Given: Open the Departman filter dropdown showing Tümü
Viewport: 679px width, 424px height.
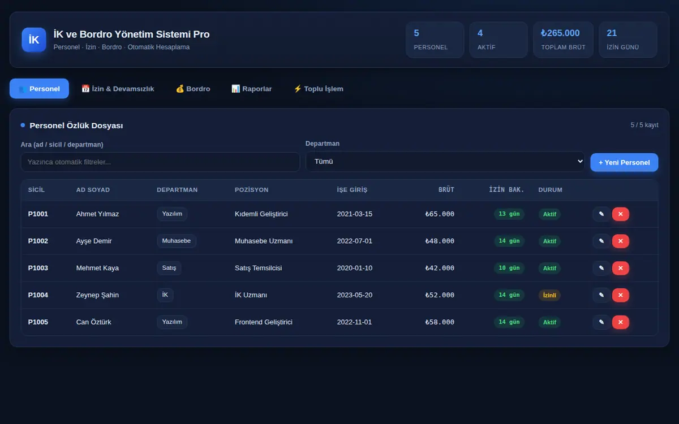Looking at the screenshot, I should pyautogui.click(x=445, y=161).
